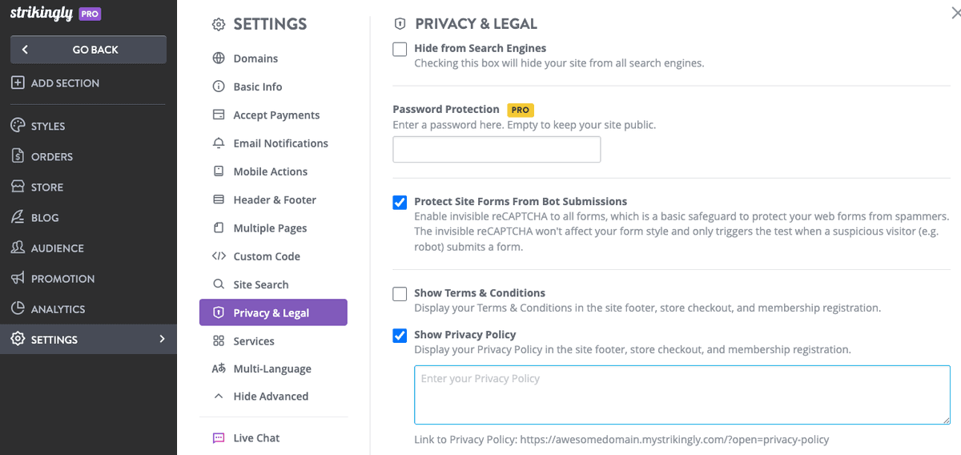This screenshot has height=455, width=961.
Task: Uncheck Protect Site Forms From Bot Submissions
Action: (x=400, y=202)
